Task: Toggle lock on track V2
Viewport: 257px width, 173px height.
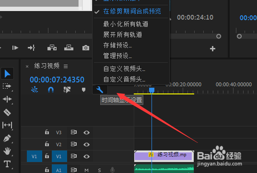Action: coord(47,144)
